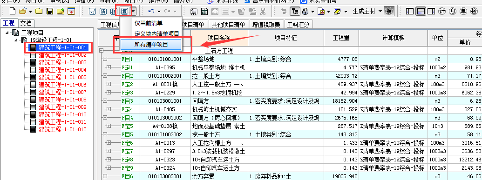Click the cell with code 010103001002
The height and width of the screenshot is (180, 482).
[165, 118]
